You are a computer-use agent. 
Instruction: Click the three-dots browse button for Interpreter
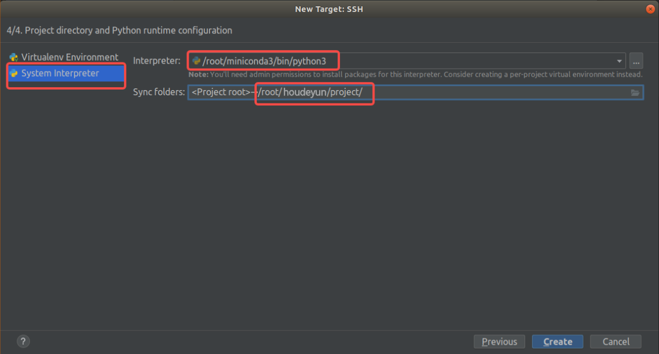[636, 61]
